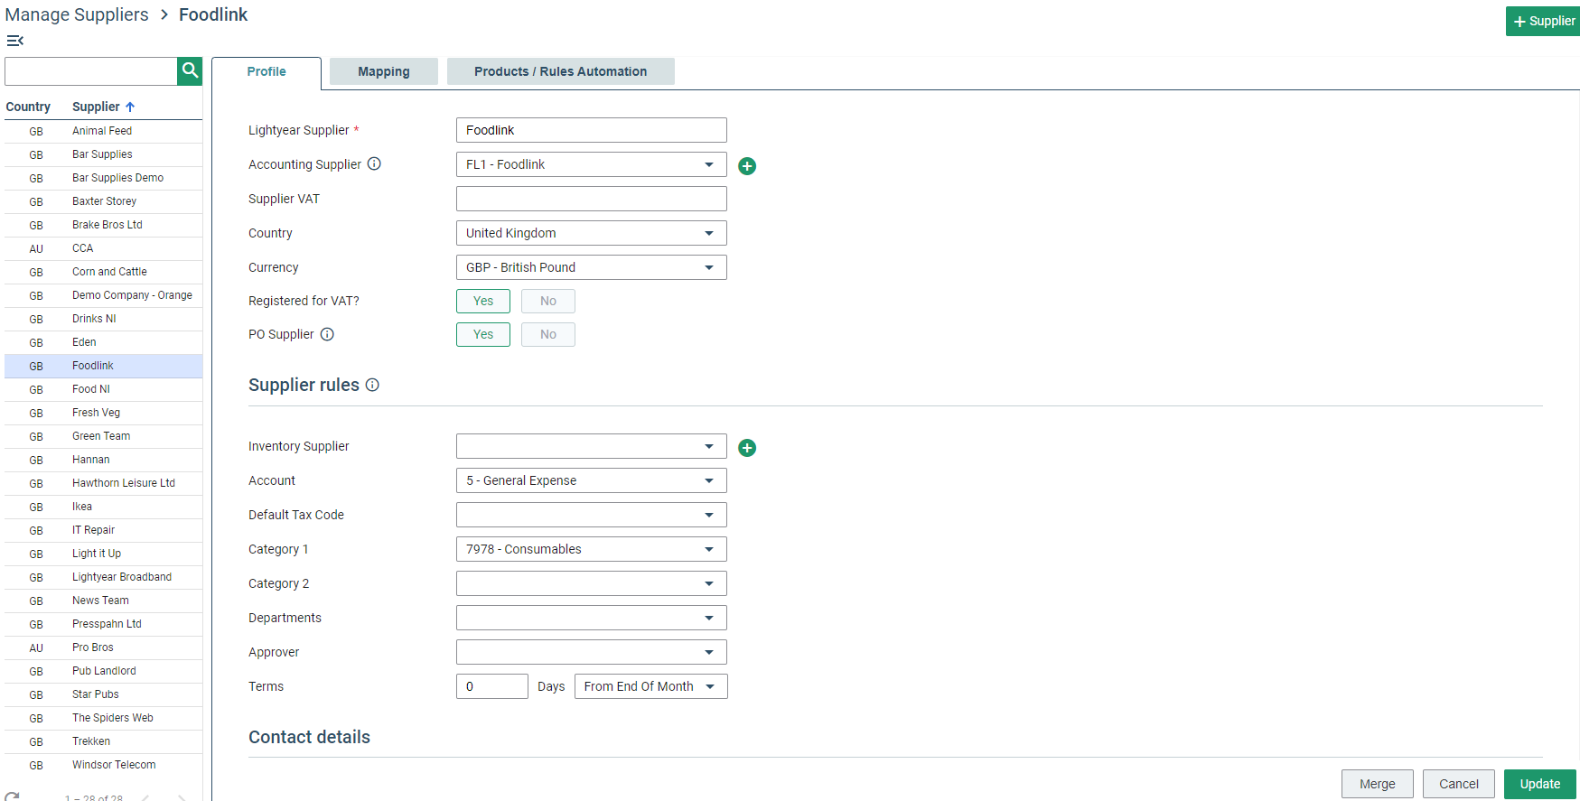This screenshot has height=801, width=1580.
Task: Open the Departments dropdown
Action: (x=592, y=618)
